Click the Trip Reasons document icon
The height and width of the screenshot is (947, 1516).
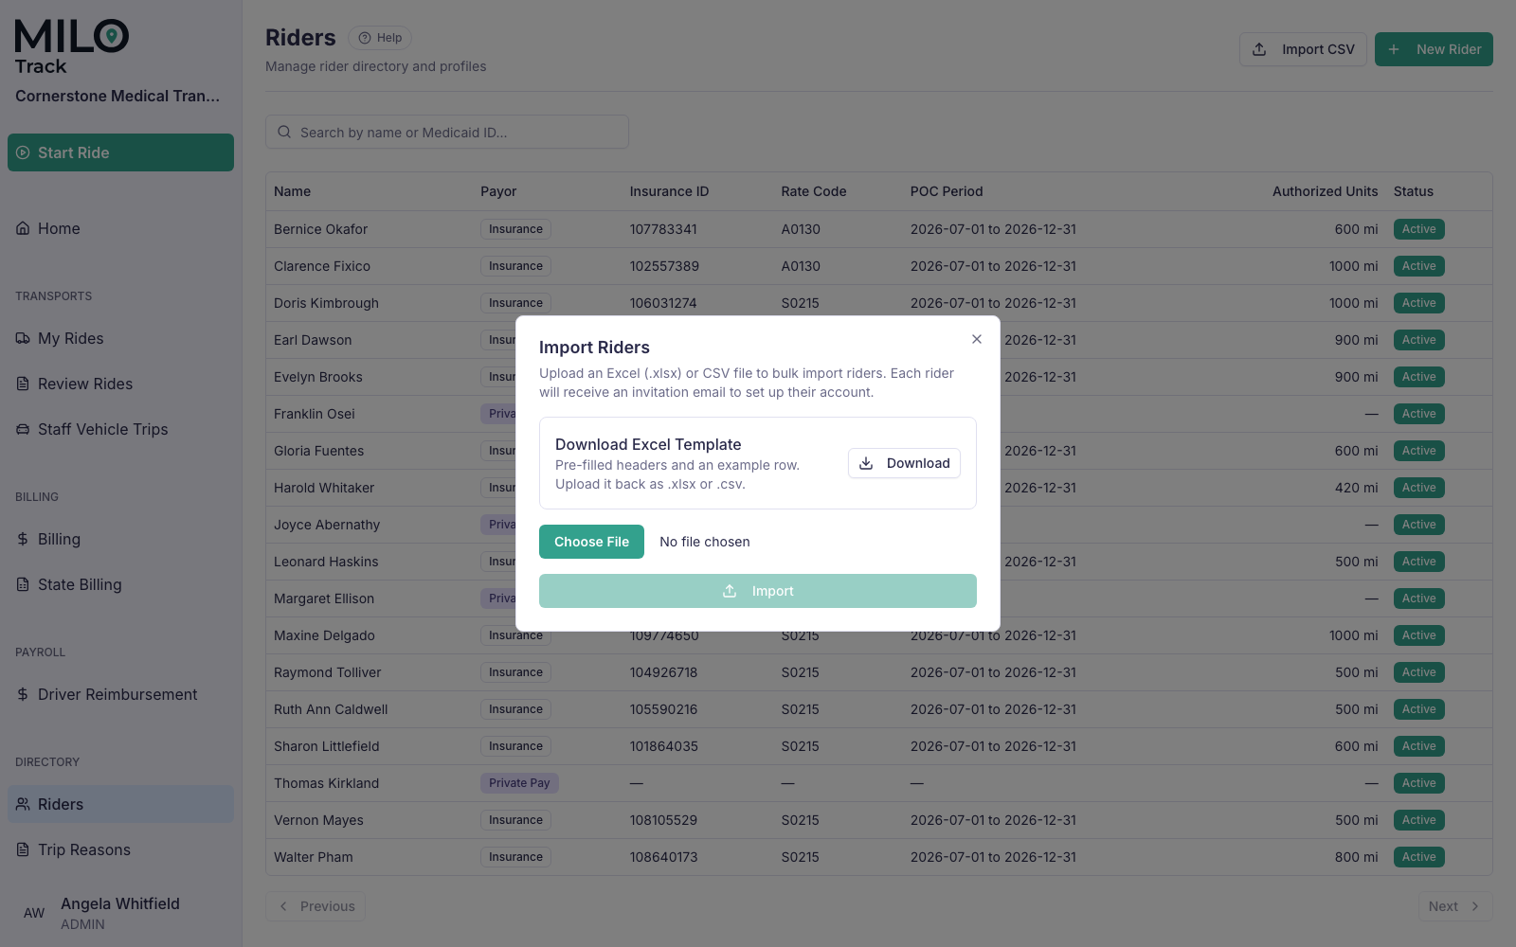23,849
